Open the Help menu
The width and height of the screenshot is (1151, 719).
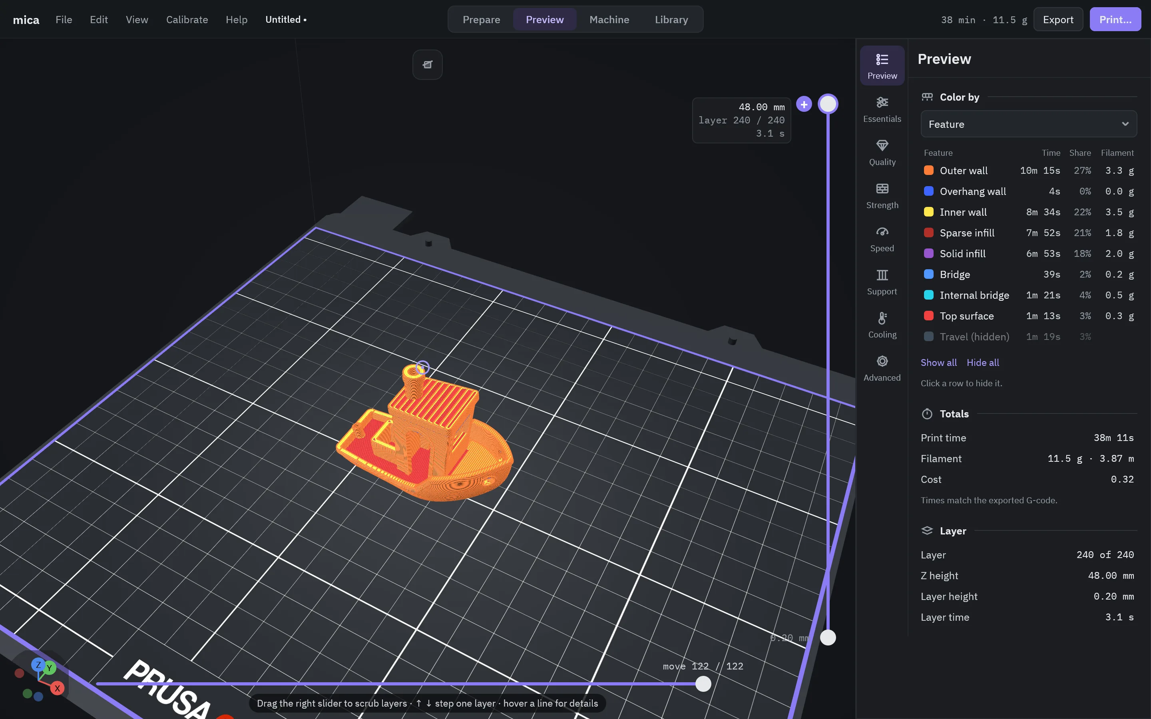tap(236, 20)
